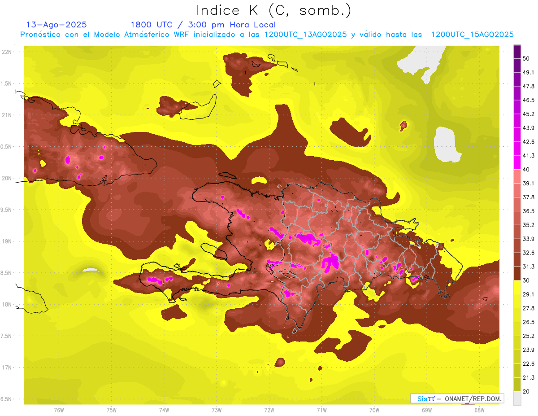This screenshot has width=538, height=416.
Task: Click the 'Indice K (C, somb.)' title
Action: (274, 10)
